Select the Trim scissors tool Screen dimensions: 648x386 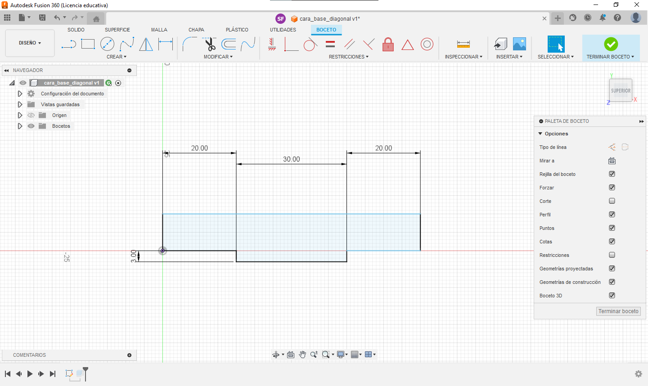coord(209,44)
